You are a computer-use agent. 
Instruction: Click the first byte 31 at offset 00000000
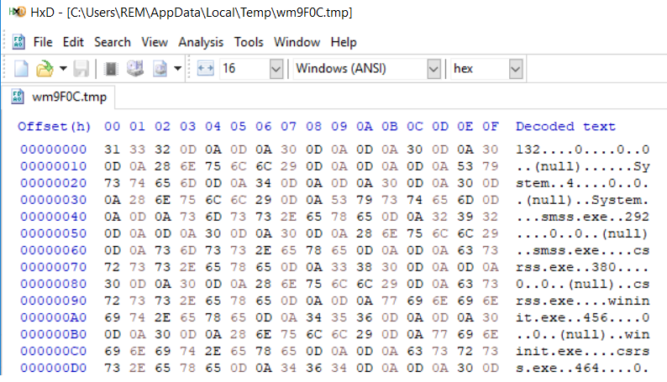113,149
